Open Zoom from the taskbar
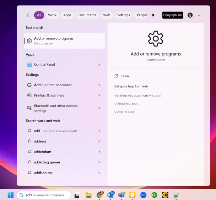 click(x=143, y=195)
